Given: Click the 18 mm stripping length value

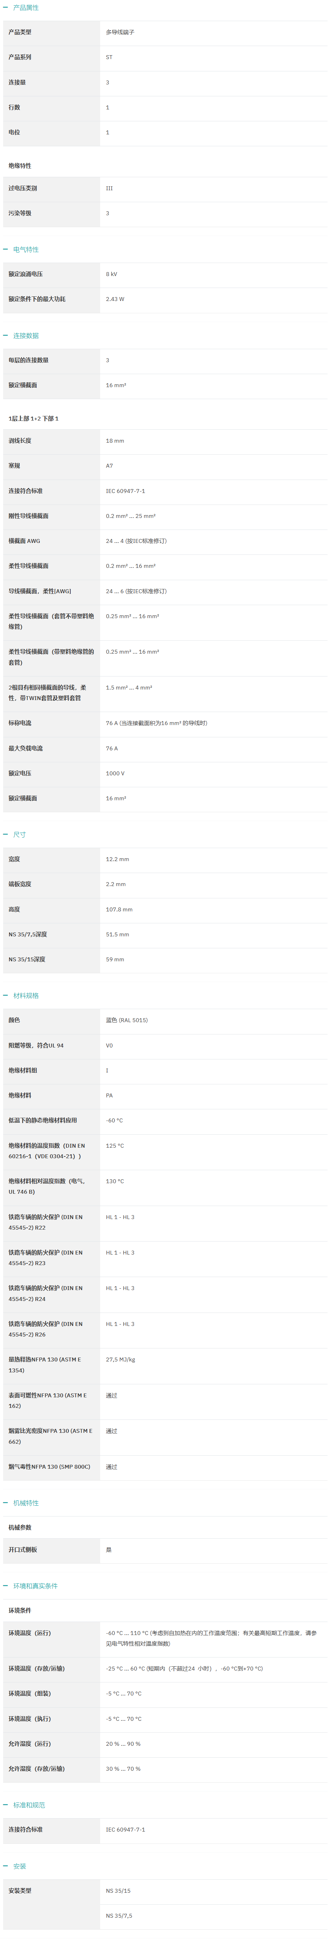Looking at the screenshot, I should (x=115, y=441).
